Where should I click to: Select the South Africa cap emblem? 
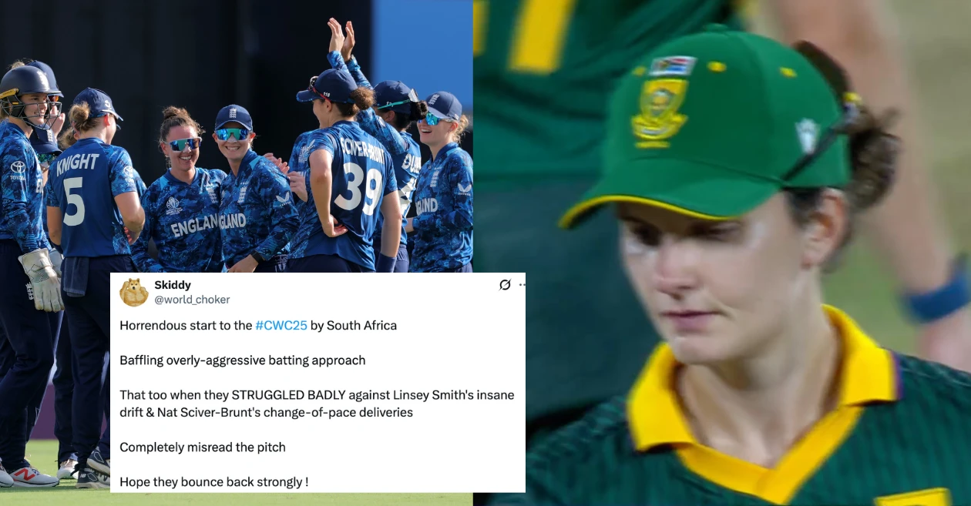tap(660, 112)
